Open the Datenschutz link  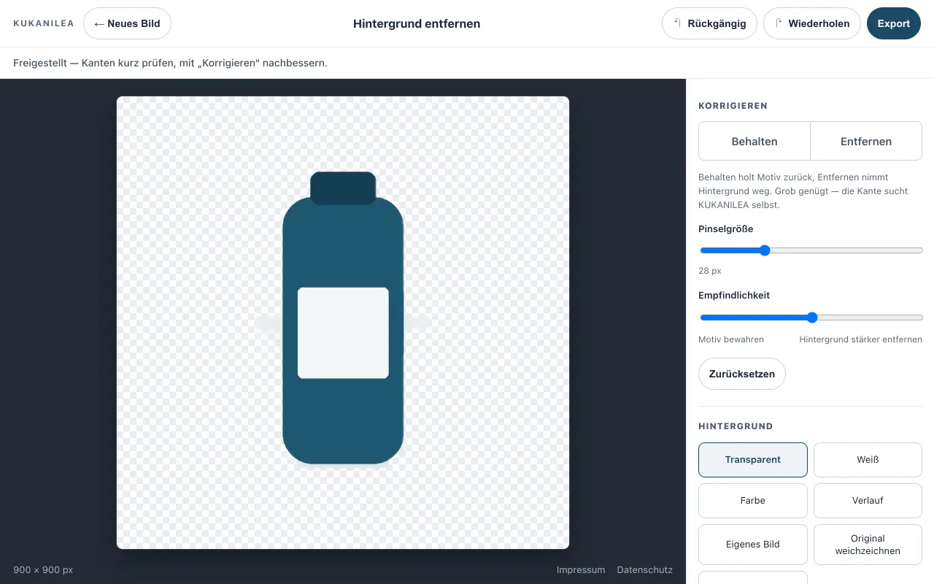tap(645, 570)
